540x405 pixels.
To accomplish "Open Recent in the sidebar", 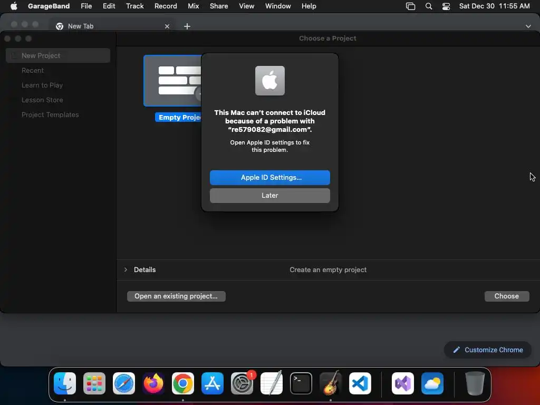I will pyautogui.click(x=32, y=70).
